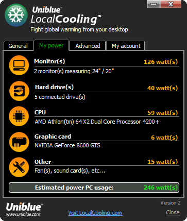Click 'NVIDIA GeForce 8600 GTS' text
This screenshot has width=187, height=221.
(67, 145)
